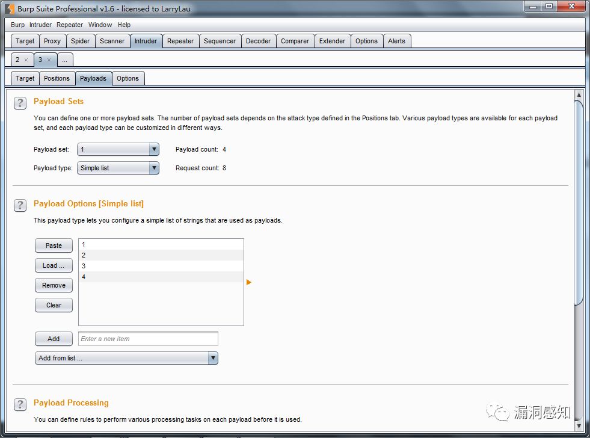
Task: Open the Positions sub-tab
Action: point(57,78)
